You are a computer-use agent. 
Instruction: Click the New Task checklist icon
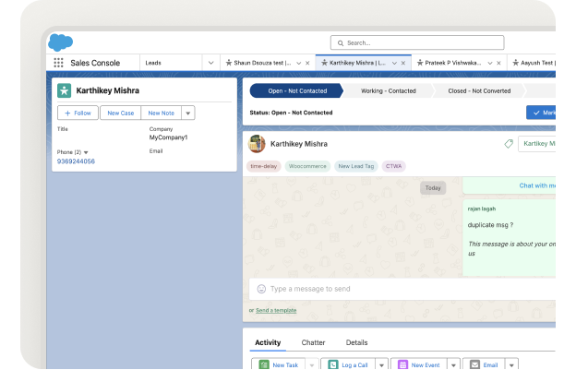point(260,365)
